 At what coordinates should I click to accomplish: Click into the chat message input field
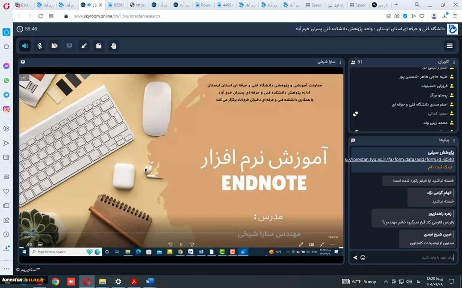[410, 257]
